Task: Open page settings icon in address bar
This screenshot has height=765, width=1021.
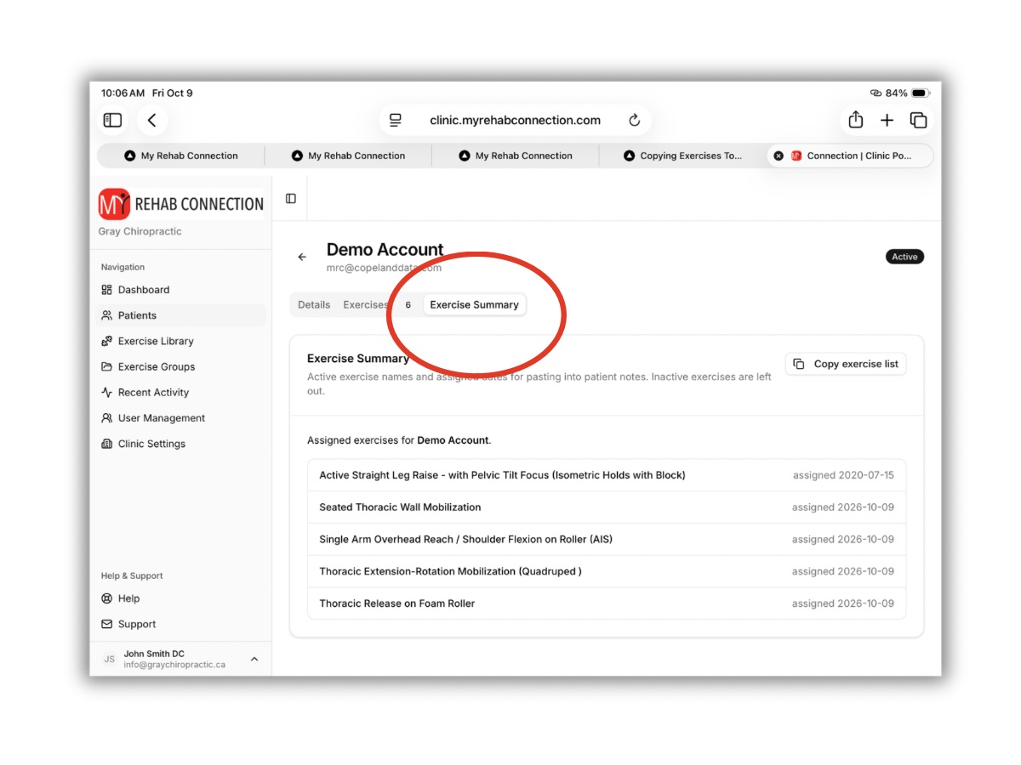Action: click(396, 121)
